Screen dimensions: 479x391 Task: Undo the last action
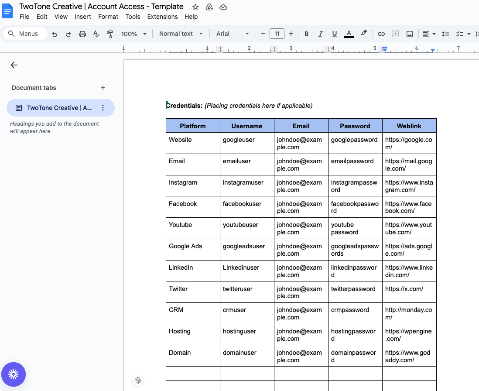pos(55,34)
